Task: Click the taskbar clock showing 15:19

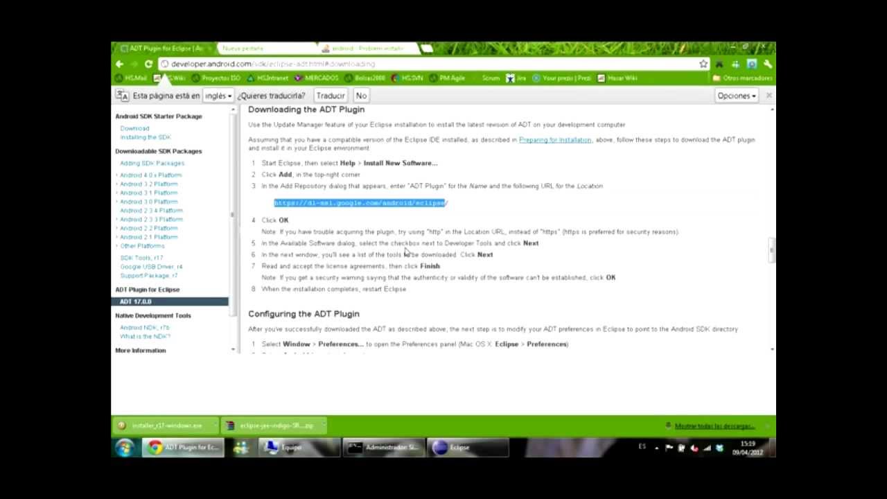Action: coord(748,448)
